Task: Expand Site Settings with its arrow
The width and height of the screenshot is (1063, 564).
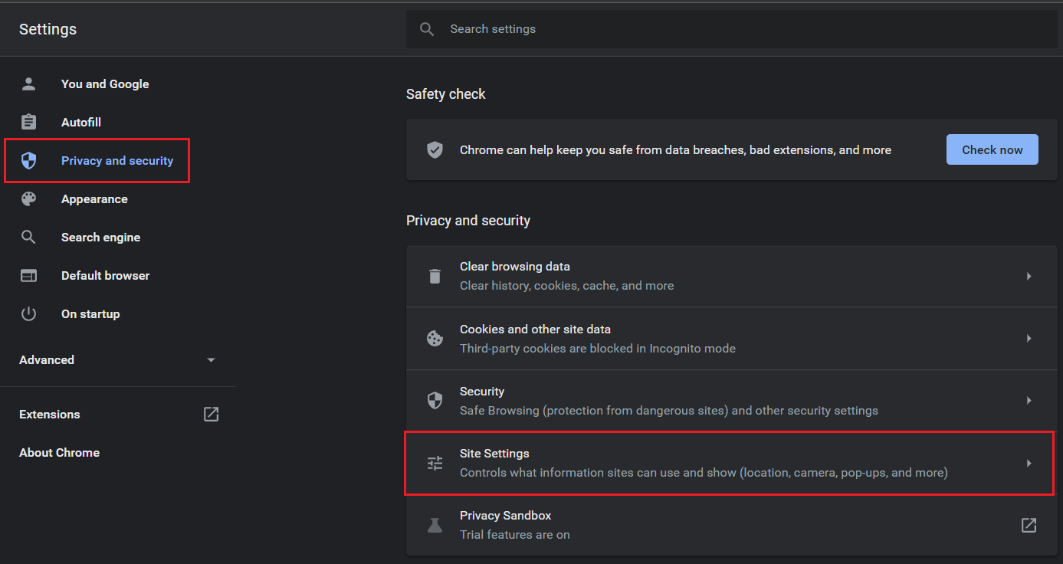Action: [x=1029, y=463]
